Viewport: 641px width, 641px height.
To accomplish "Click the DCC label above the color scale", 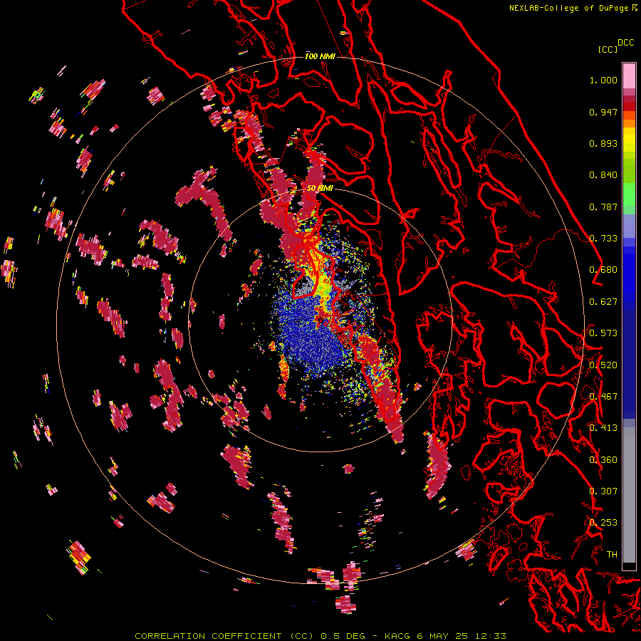I will (x=626, y=43).
